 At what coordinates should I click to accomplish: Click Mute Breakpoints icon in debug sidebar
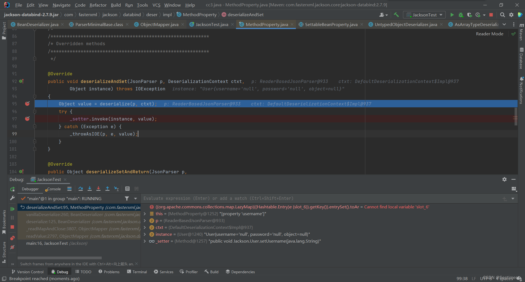12,247
